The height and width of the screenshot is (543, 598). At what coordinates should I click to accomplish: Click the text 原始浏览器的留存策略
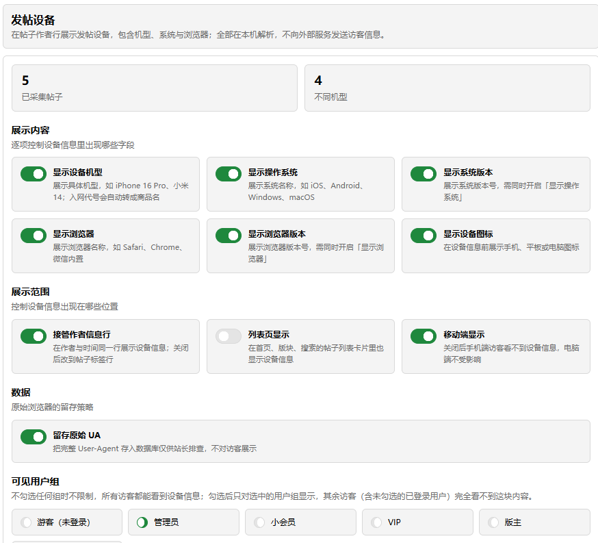(52, 407)
